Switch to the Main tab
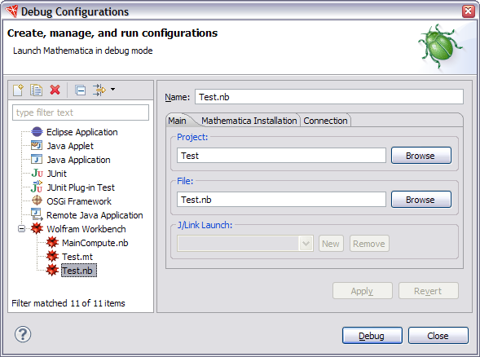The height and width of the screenshot is (357, 480). pyautogui.click(x=177, y=121)
